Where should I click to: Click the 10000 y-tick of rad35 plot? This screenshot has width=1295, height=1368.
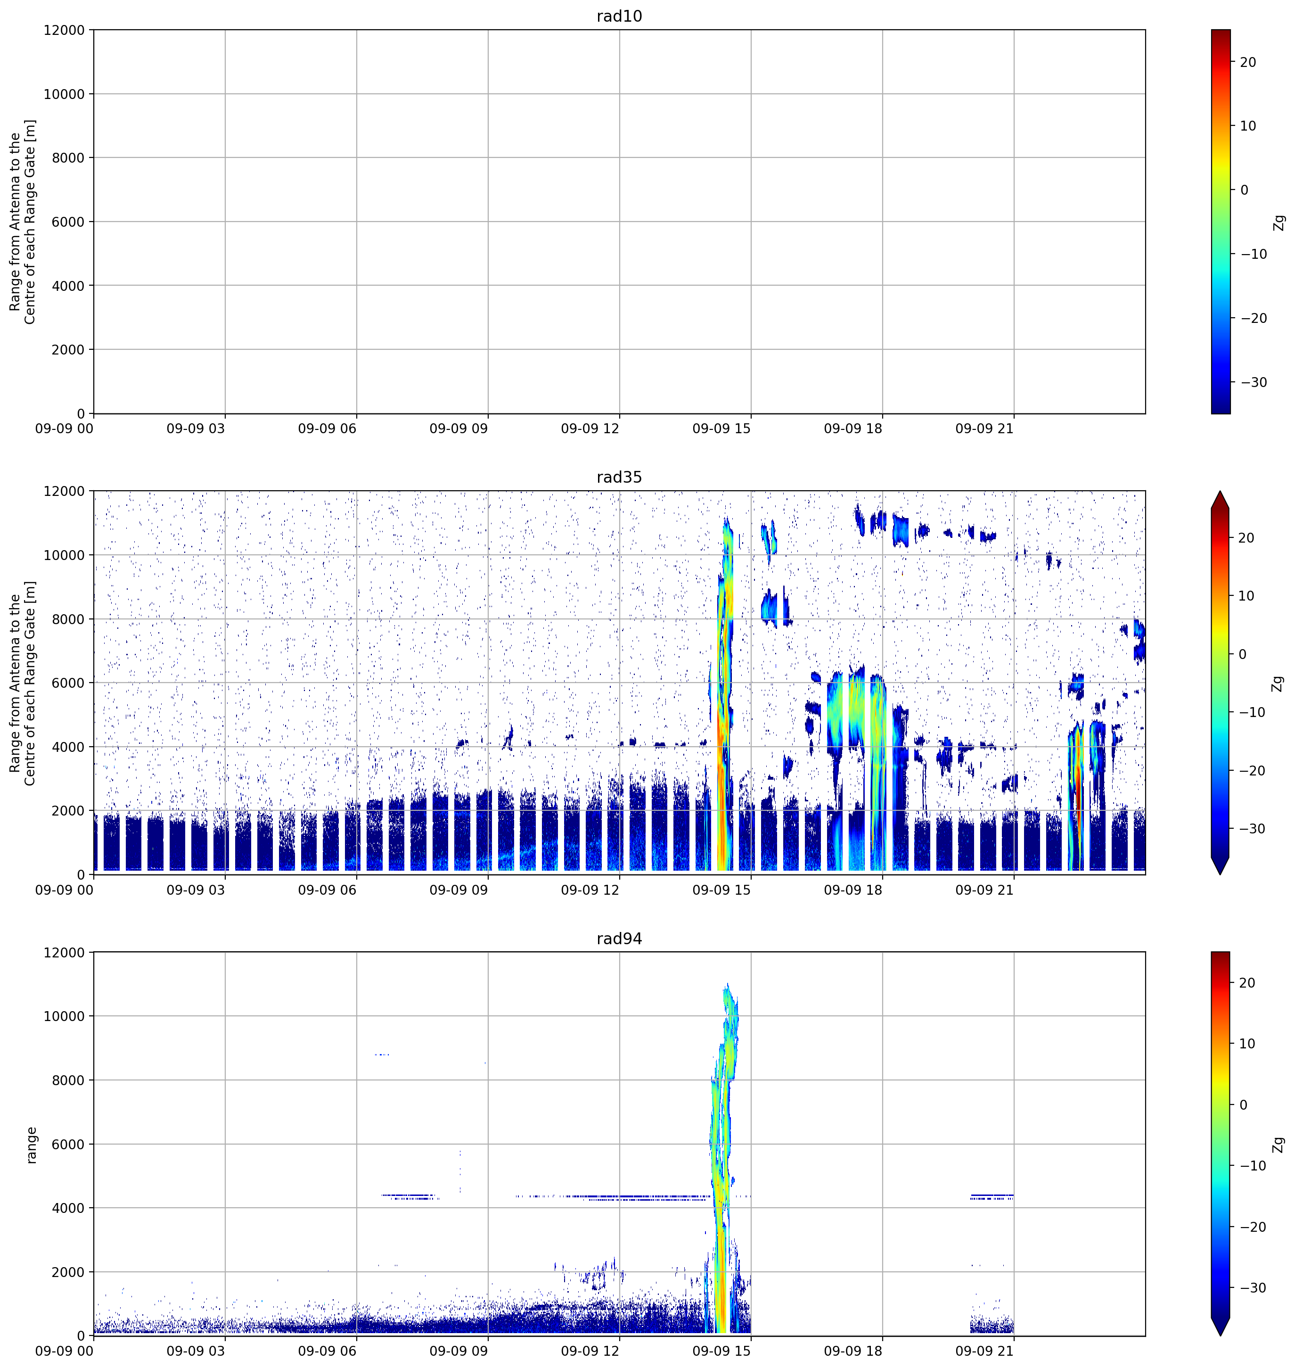[64, 555]
